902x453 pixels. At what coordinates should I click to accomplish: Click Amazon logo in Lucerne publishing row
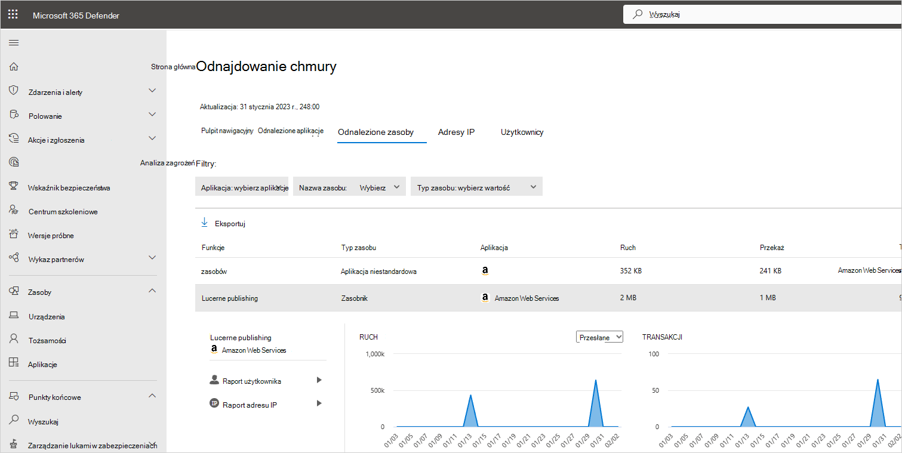coord(485,297)
